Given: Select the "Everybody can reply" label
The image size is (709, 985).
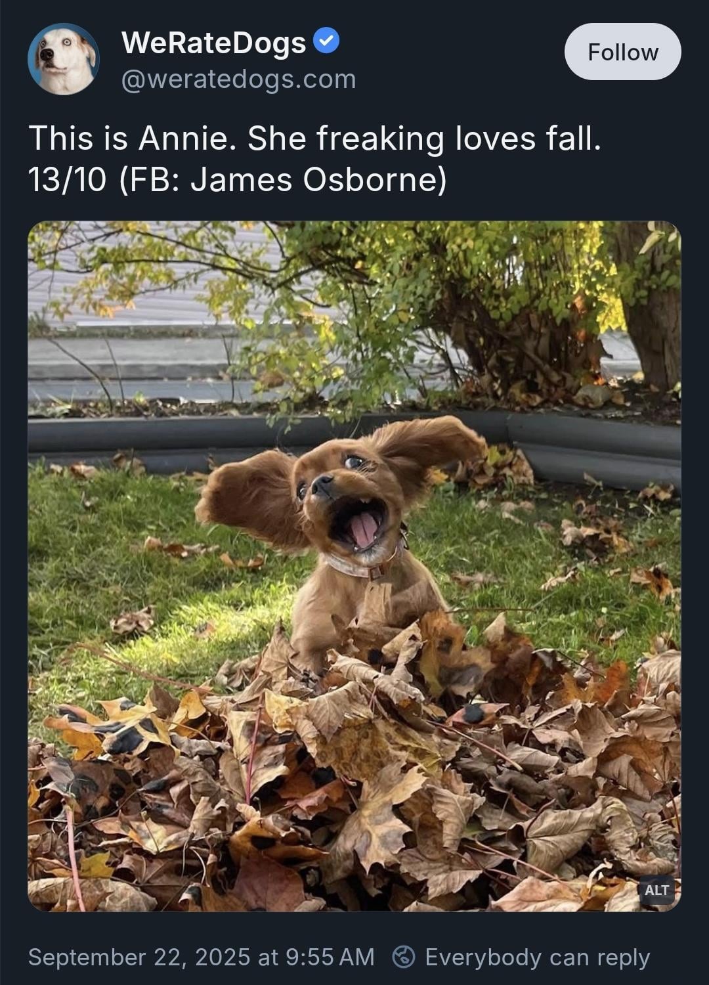Looking at the screenshot, I should click(x=537, y=957).
